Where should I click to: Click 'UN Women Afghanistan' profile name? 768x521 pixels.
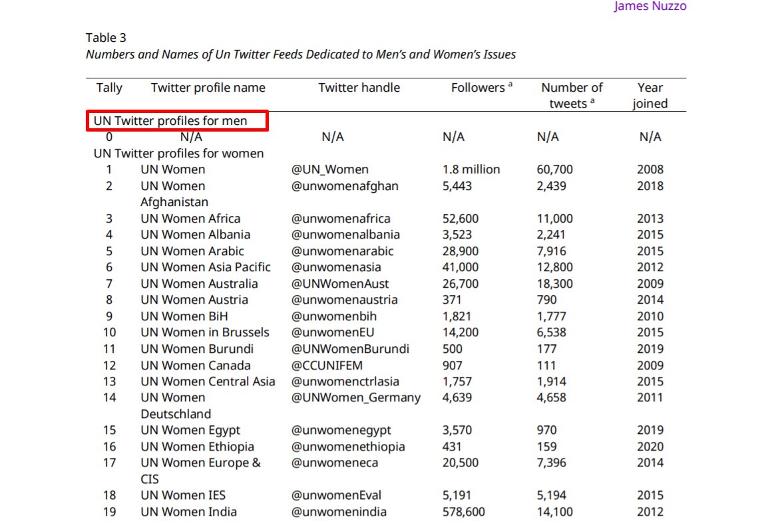(174, 194)
